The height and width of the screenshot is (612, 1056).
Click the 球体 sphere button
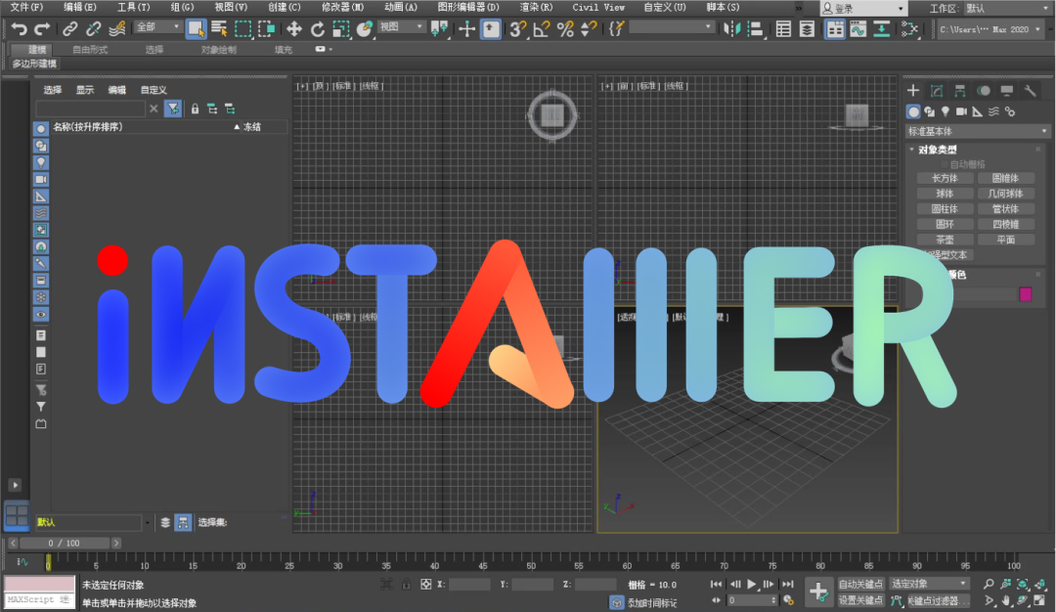945,194
